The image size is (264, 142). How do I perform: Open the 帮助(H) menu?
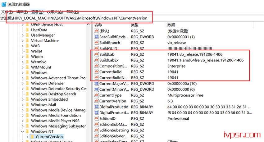(73, 12)
